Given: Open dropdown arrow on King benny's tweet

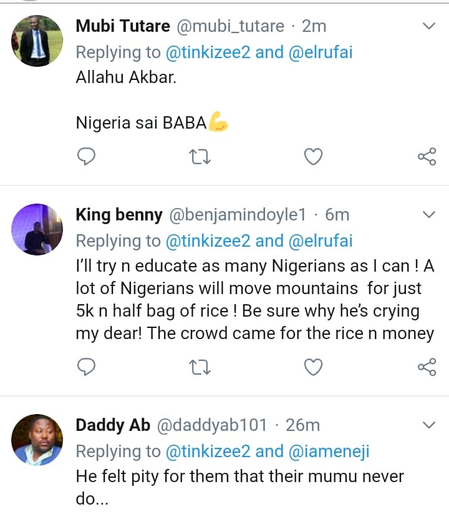Looking at the screenshot, I should click(429, 215).
